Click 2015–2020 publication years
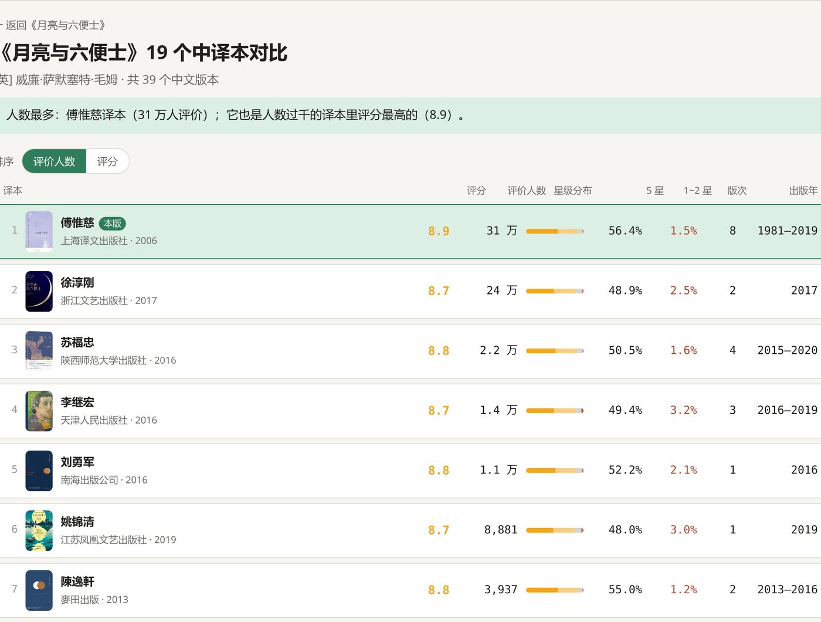 coord(788,350)
